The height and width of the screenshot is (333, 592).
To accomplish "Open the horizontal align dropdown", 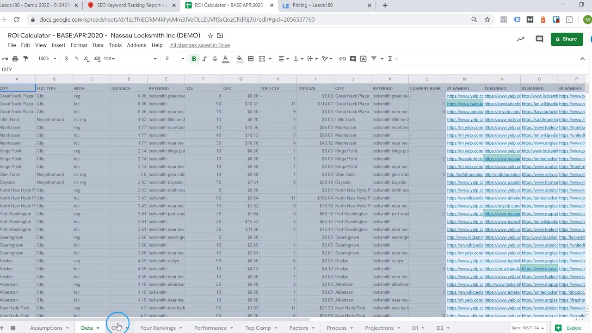I will 284,59.
